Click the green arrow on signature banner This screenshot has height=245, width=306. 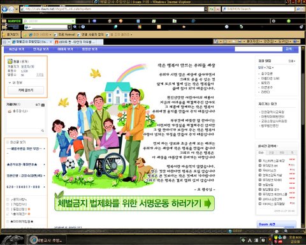click(x=208, y=204)
